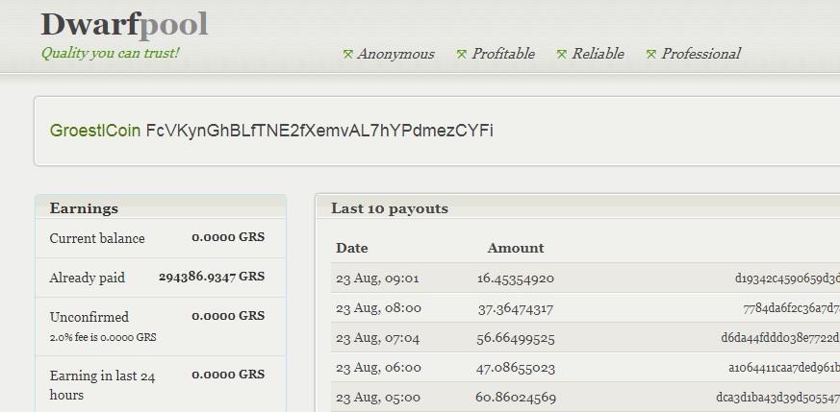840x412 pixels.
Task: Click the pickaxe icon beside Reliable
Action: (x=562, y=55)
